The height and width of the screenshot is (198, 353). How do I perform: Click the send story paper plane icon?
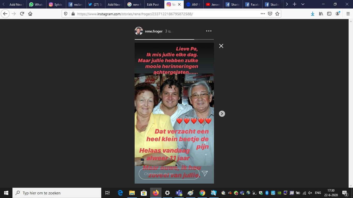[x=205, y=174]
